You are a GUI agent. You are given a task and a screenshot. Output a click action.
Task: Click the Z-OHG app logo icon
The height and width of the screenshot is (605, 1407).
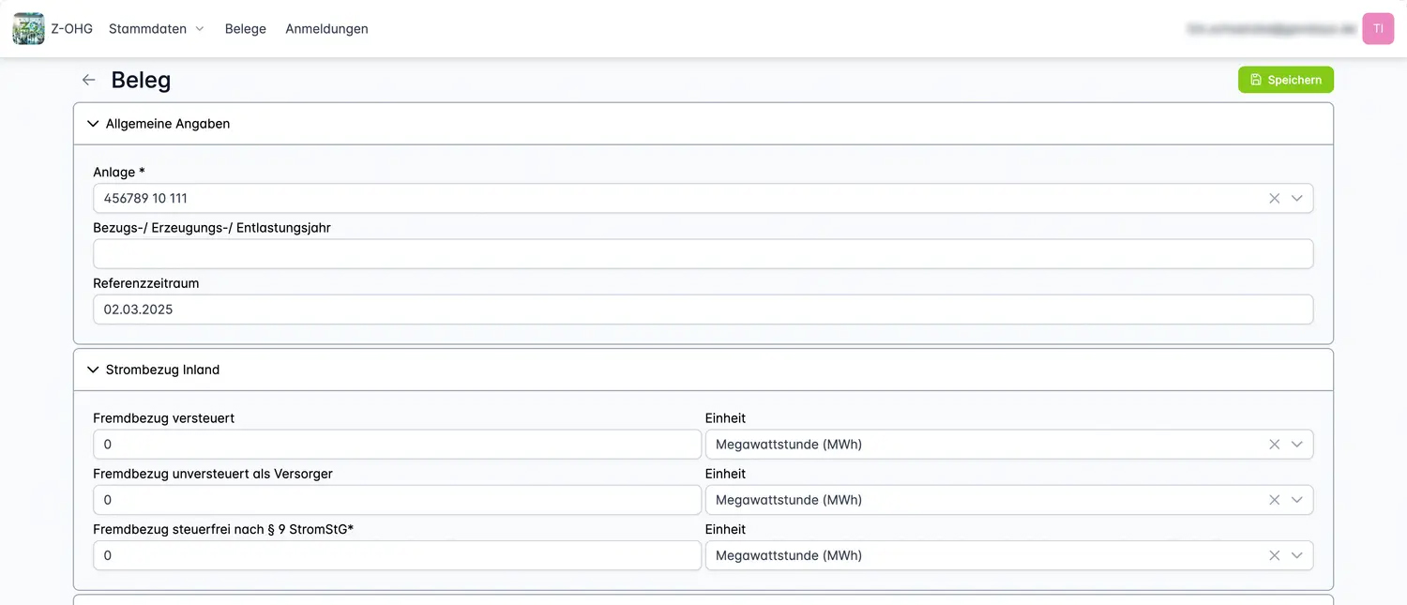coord(28,29)
